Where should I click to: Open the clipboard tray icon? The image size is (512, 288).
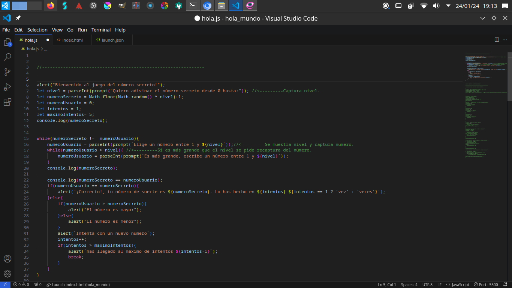pos(411,6)
